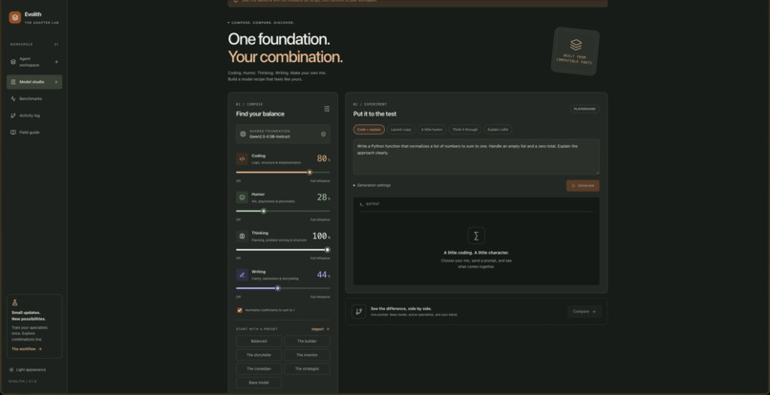The width and height of the screenshot is (770, 395).
Task: Click the Playground badge
Action: [x=585, y=109]
